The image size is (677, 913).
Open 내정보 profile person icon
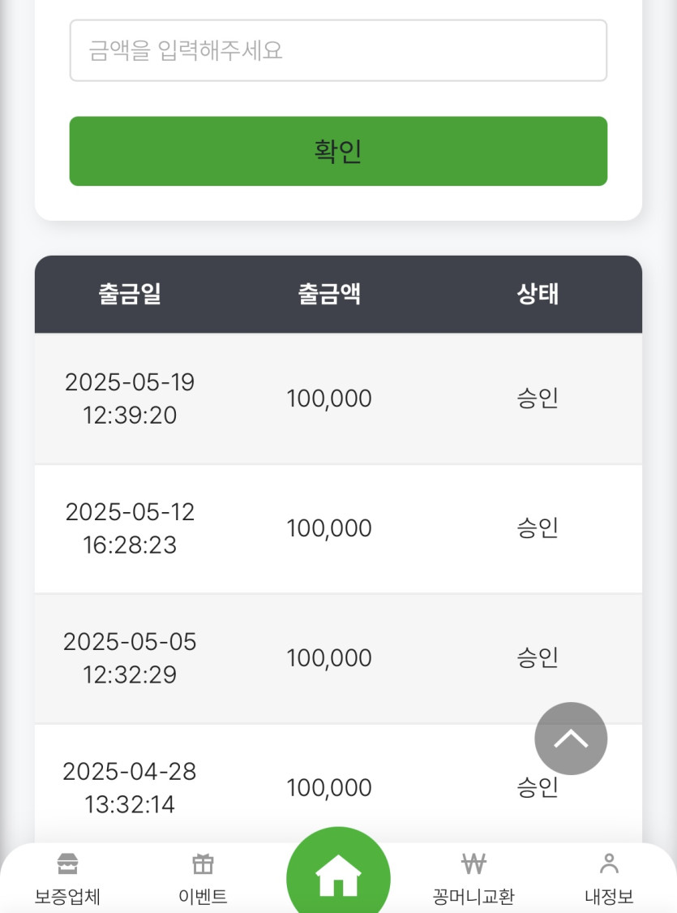(609, 863)
